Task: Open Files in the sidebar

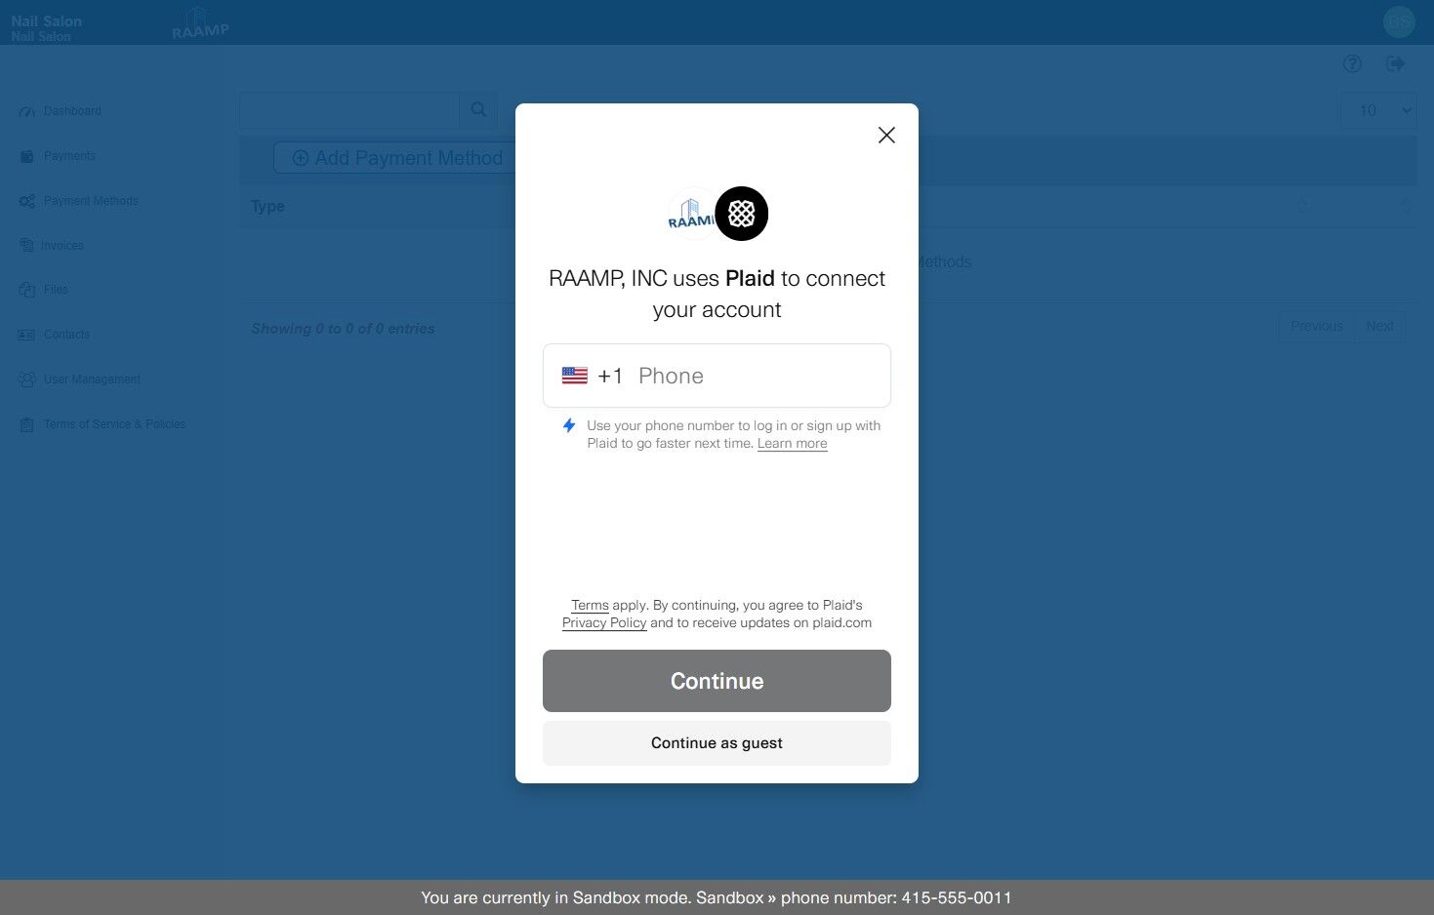Action: [x=56, y=290]
